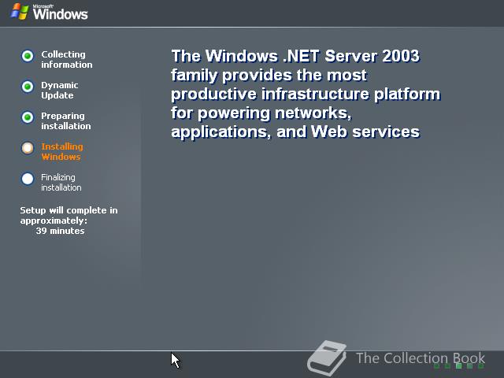This screenshot has width=504, height=378.
Task: Click the '39 minutes' remaining time text
Action: 60,231
